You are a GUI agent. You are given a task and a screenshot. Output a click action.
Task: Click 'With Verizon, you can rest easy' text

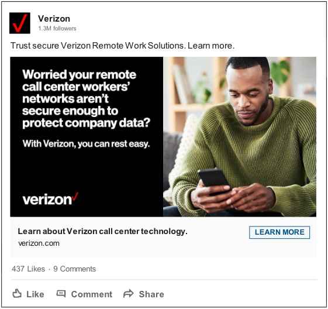tap(86, 143)
